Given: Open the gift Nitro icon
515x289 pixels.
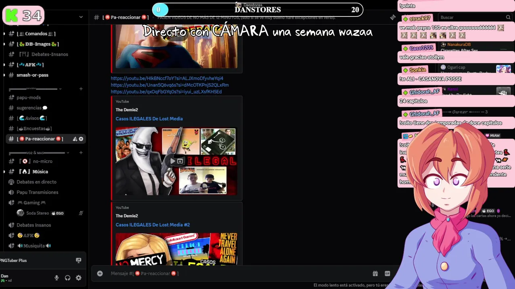Looking at the screenshot, I should [375, 273].
